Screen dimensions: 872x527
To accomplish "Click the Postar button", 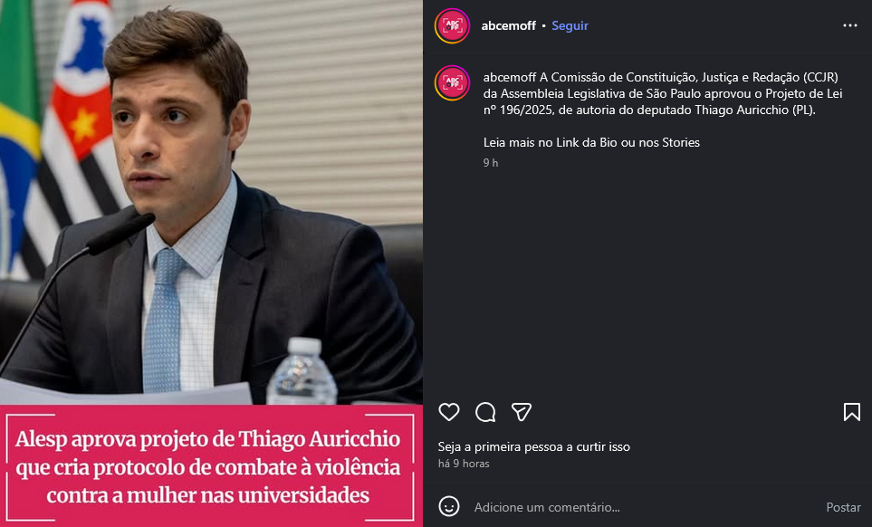I will coord(843,507).
